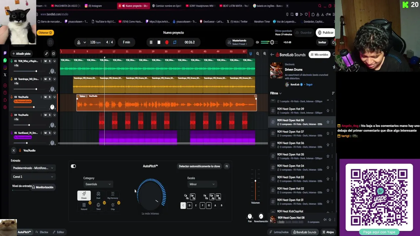
Task: Mute master output speaker icon
Action: point(258,42)
